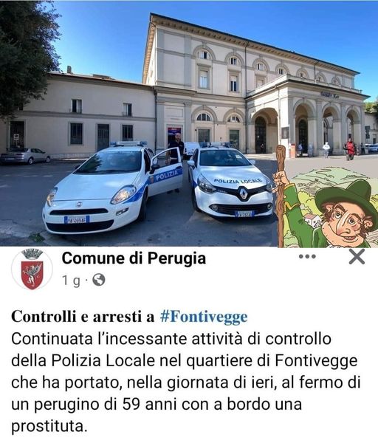This screenshot has width=378, height=443.
Task: Click the Fiat police car's license plate
Action: [x=77, y=219]
